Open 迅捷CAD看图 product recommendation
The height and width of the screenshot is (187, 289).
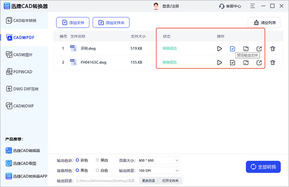click(21, 163)
